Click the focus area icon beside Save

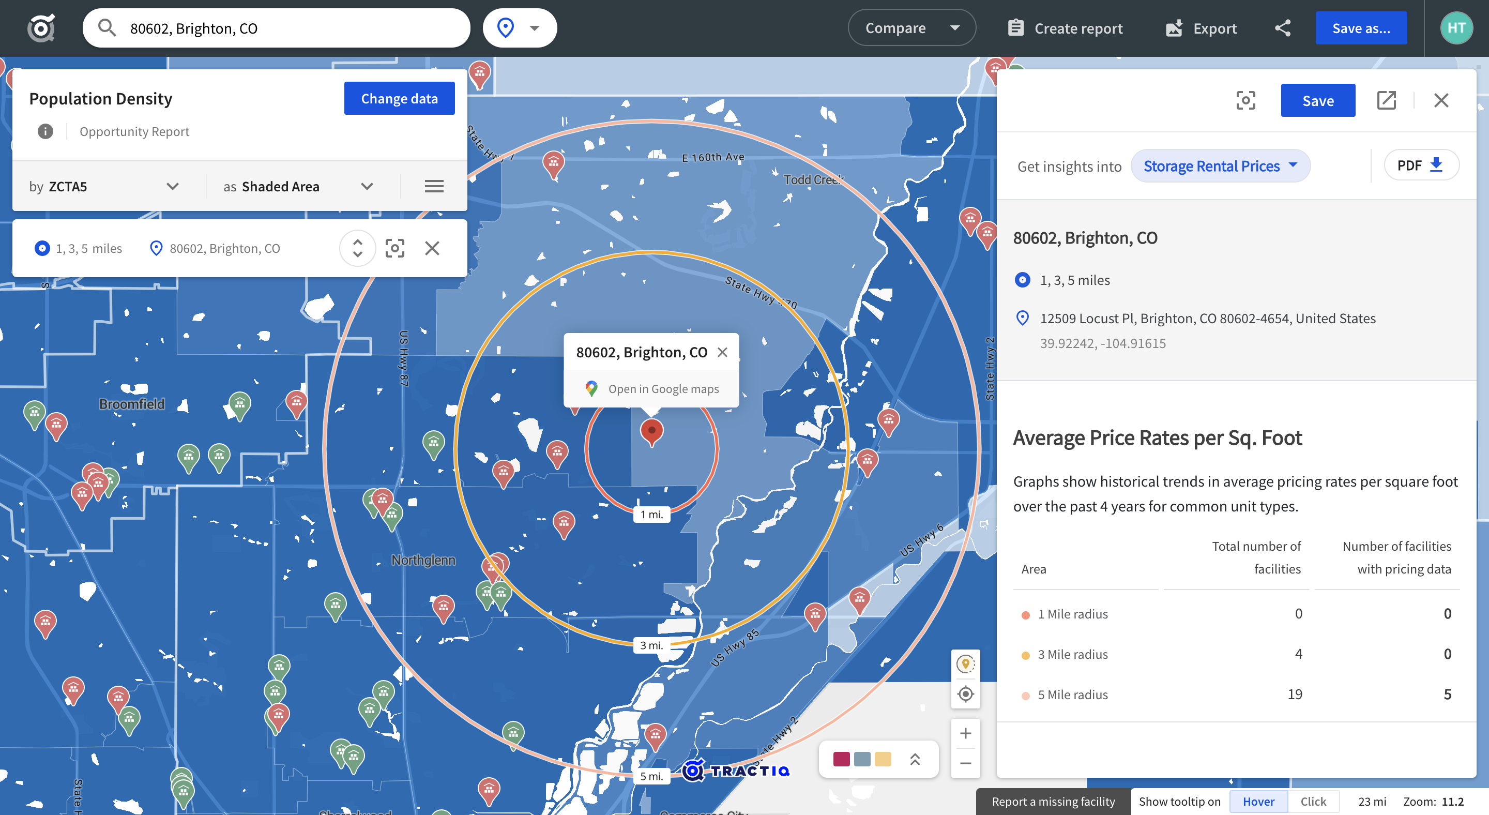click(x=1245, y=100)
